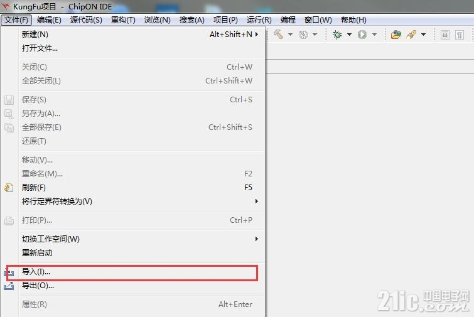474x317 pixels.
Task: Select 关闭(C) menu entry
Action: tap(141, 67)
